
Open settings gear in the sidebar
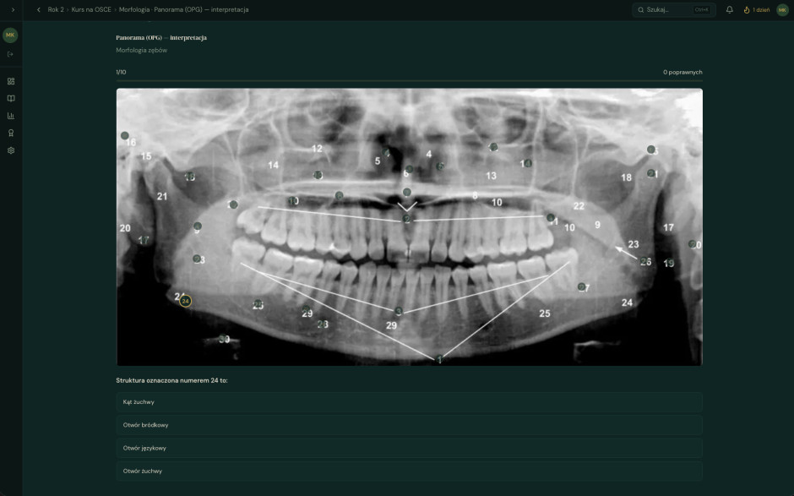click(x=11, y=150)
